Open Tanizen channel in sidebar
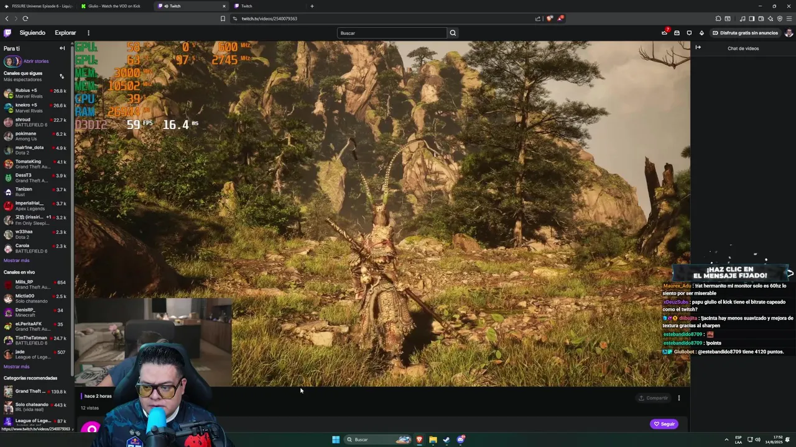Screen dimensions: 796x447 35,192
